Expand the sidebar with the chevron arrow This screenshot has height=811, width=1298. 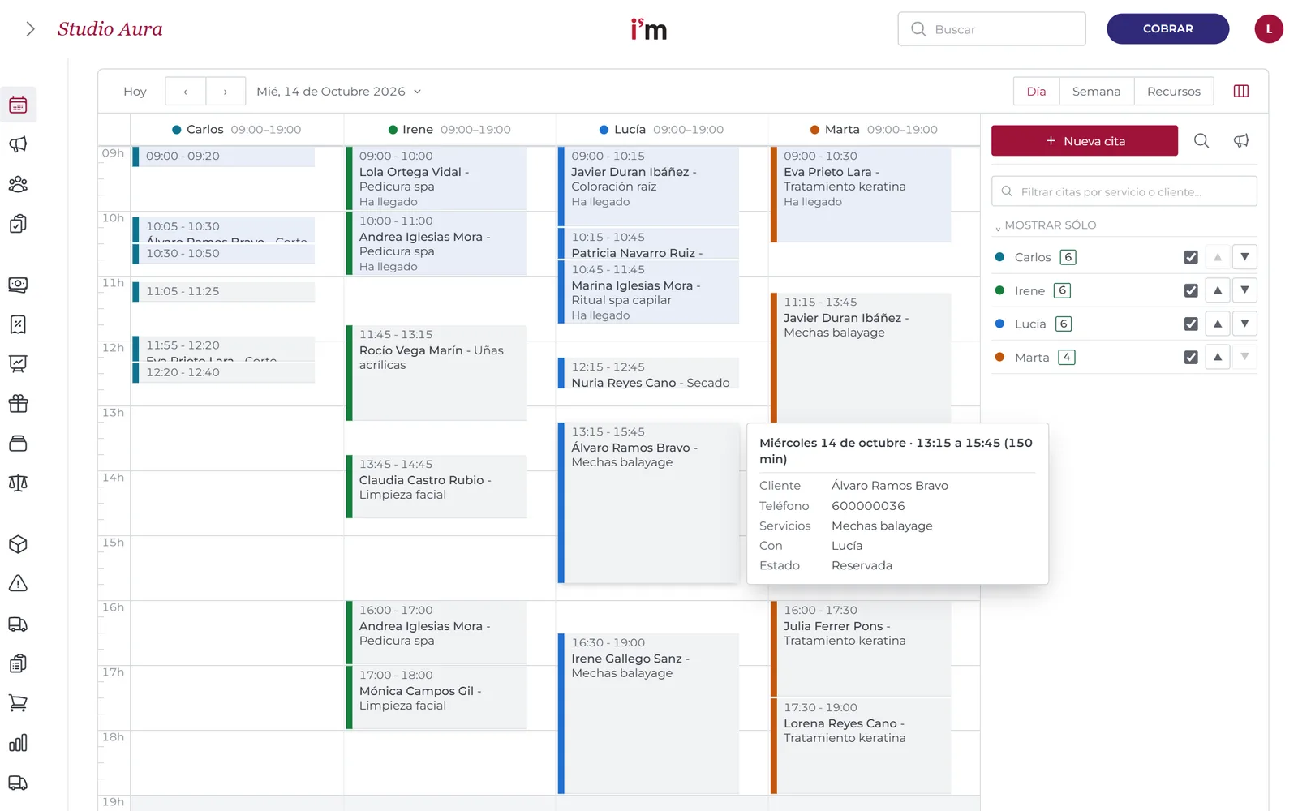coord(30,29)
